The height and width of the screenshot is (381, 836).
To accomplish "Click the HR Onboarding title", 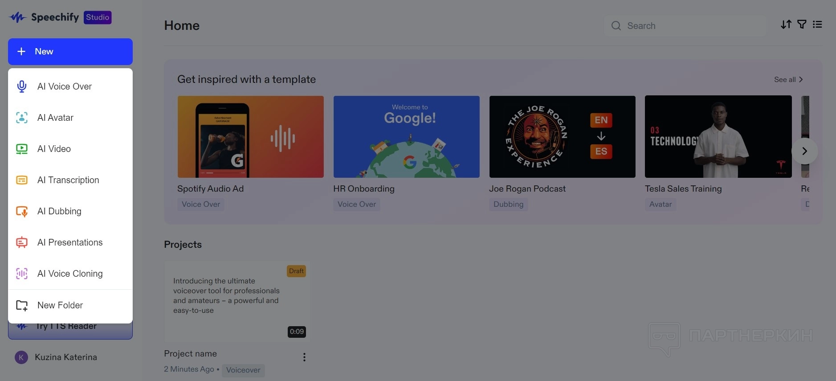I will pos(364,188).
